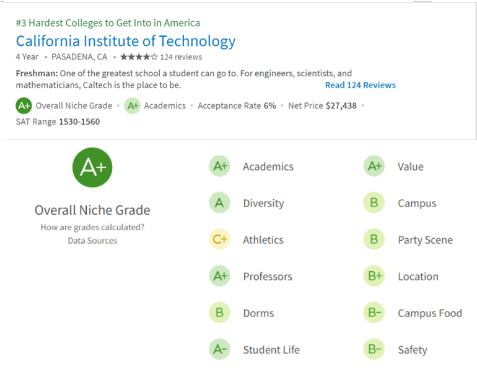The height and width of the screenshot is (371, 477).
Task: Click the Acceptance Rate 6% stat
Action: [x=237, y=105]
